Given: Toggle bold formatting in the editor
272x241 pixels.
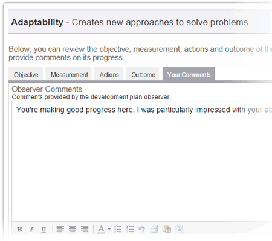Looking at the screenshot, I should 19,229.
